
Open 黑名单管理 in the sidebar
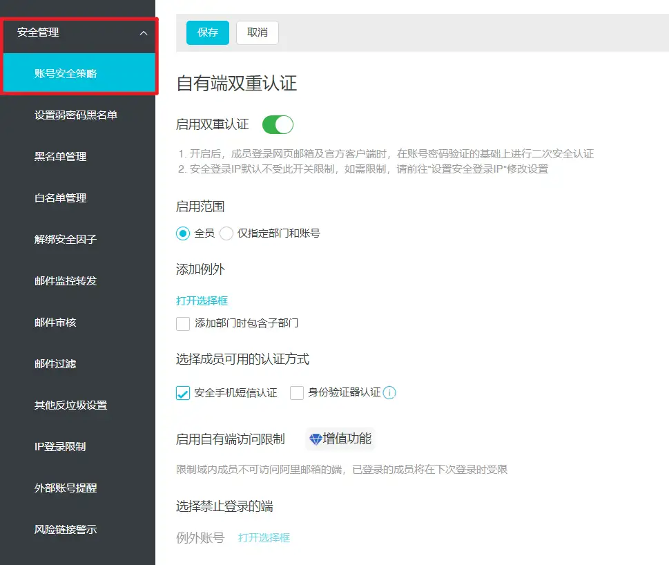click(61, 156)
